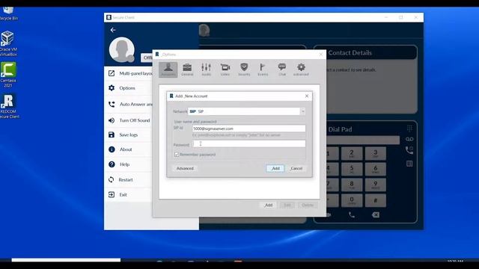Open the General options tab
Screen dimensions: 479x269
point(187,69)
